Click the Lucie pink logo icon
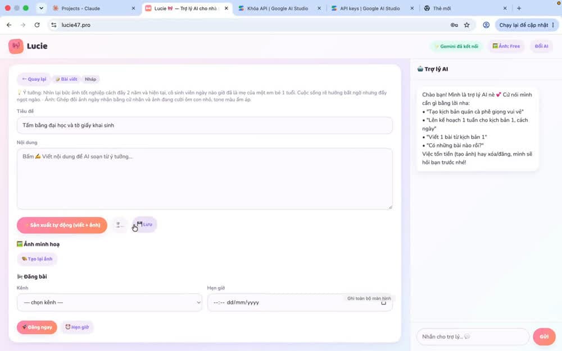The height and width of the screenshot is (351, 562). tap(16, 46)
